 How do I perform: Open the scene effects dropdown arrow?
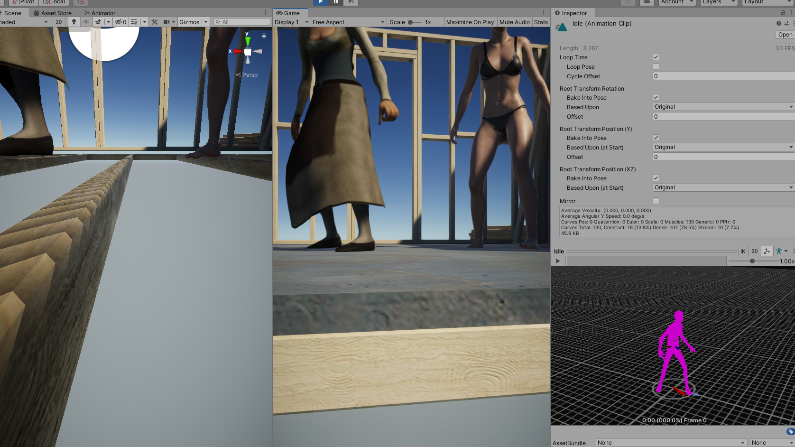click(x=109, y=22)
